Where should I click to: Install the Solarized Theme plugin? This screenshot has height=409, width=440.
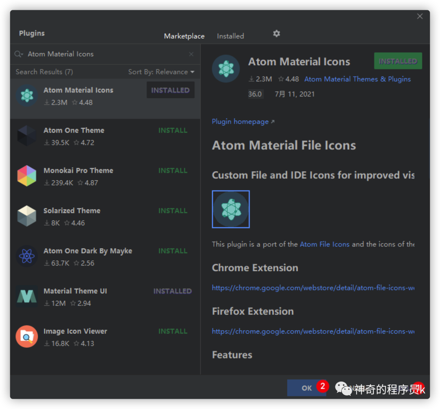(x=173, y=210)
